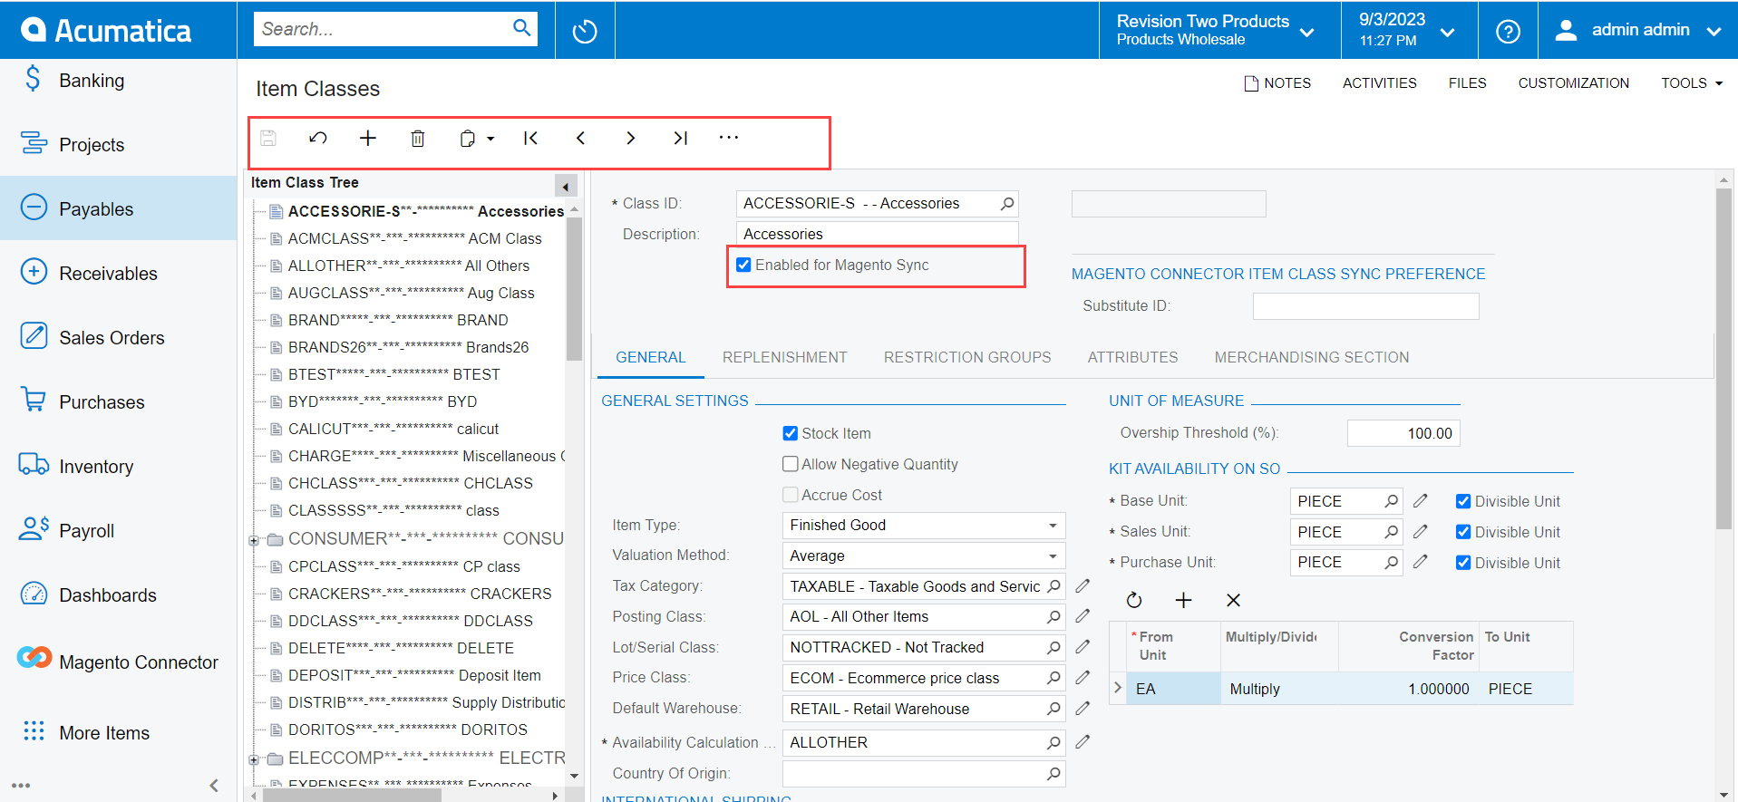Expand the CONSUMER tree node
The width and height of the screenshot is (1738, 802).
(254, 540)
